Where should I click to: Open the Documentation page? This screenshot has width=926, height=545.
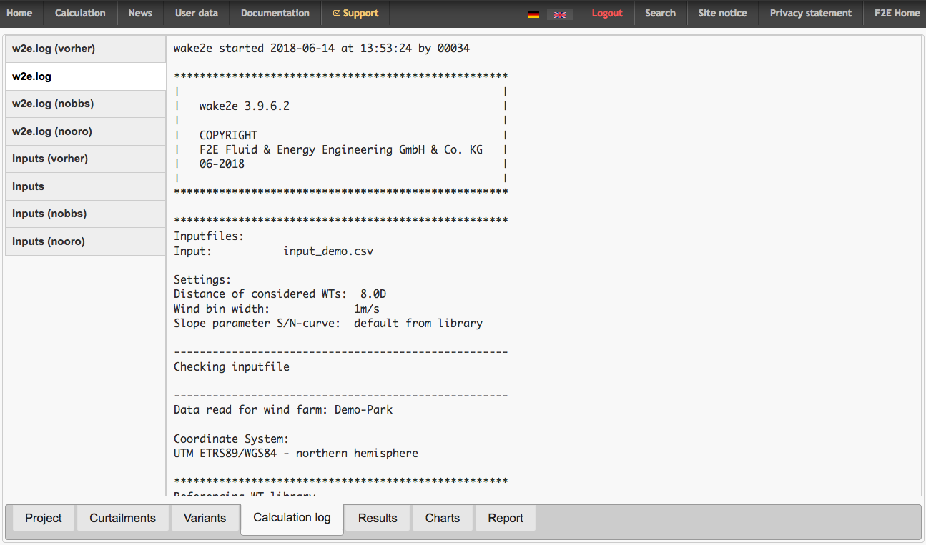coord(275,14)
